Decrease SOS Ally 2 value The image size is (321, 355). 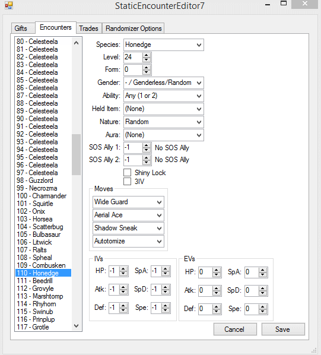(x=147, y=162)
